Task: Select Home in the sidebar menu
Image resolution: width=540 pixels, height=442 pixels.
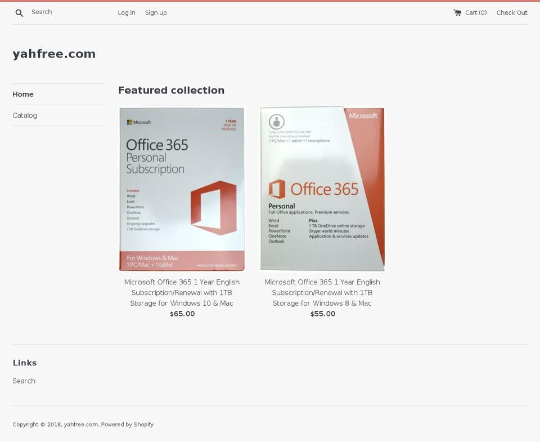Action: tap(23, 94)
